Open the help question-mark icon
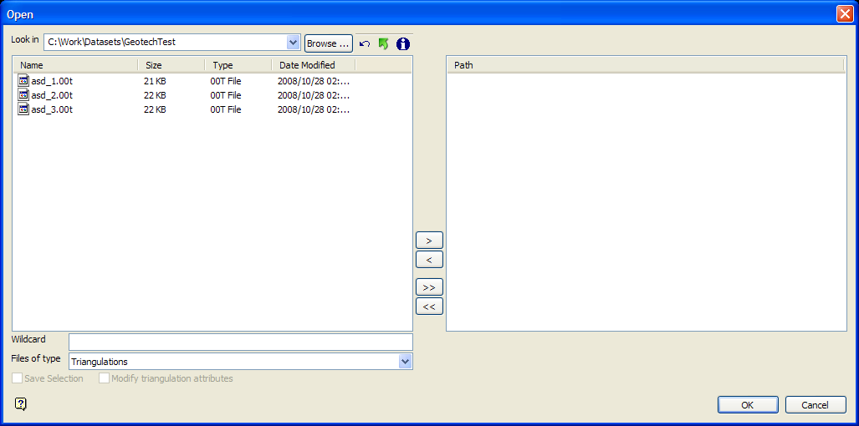This screenshot has height=426, width=859. click(20, 404)
